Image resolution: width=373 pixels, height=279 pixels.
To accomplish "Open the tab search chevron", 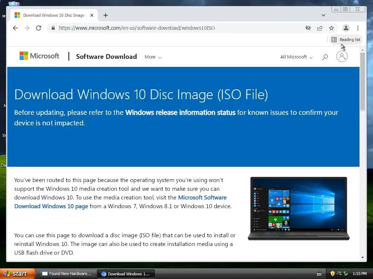I will [323, 15].
